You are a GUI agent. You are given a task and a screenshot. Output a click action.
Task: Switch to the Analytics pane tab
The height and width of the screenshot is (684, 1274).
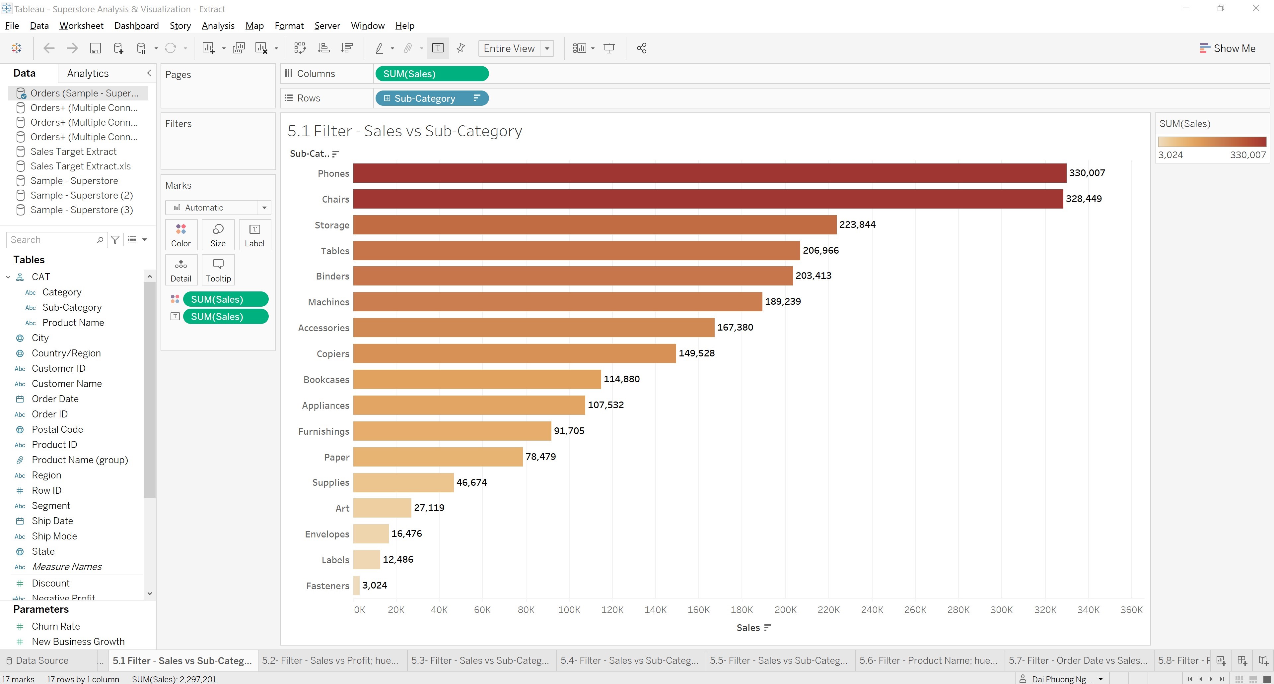tap(88, 73)
